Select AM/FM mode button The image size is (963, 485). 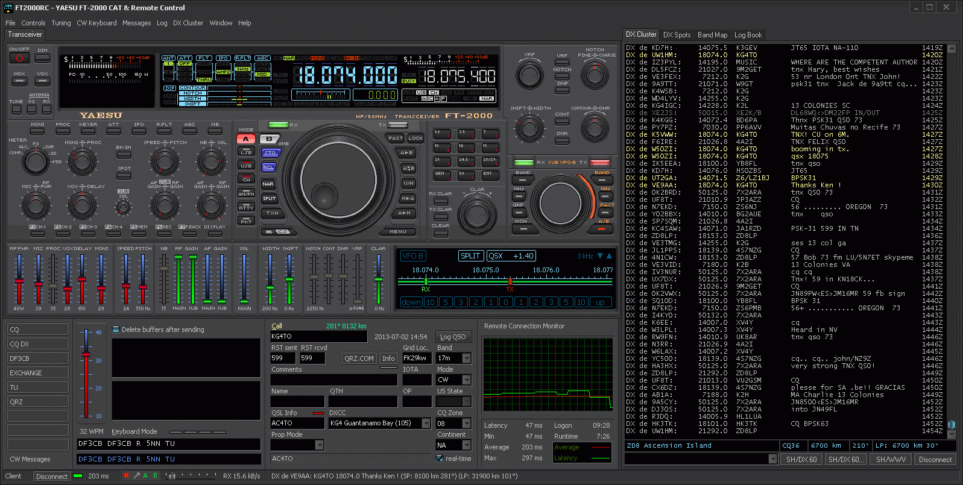pos(246,194)
